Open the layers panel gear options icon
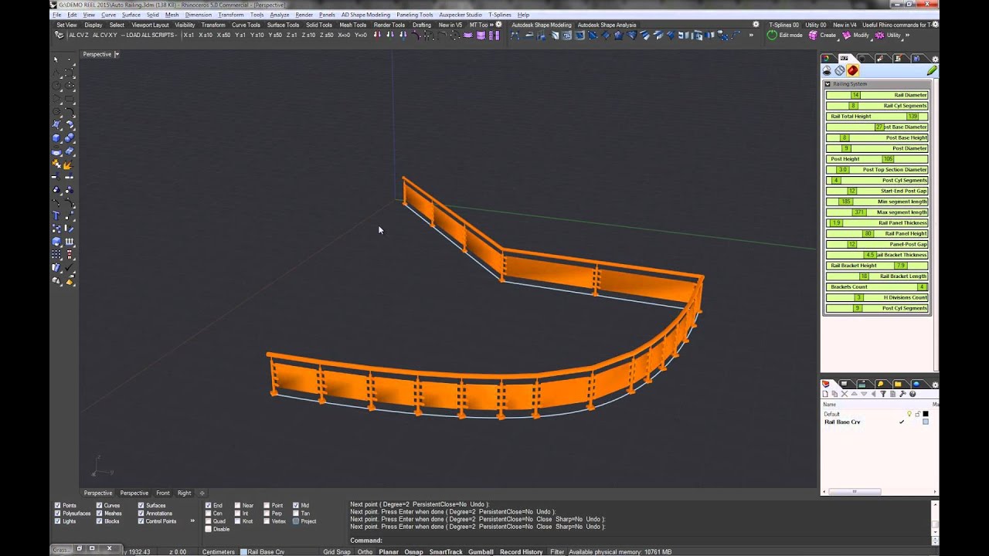 click(x=935, y=385)
